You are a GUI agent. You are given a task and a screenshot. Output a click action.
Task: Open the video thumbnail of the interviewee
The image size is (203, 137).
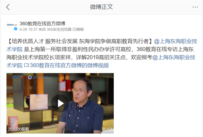tap(60, 103)
